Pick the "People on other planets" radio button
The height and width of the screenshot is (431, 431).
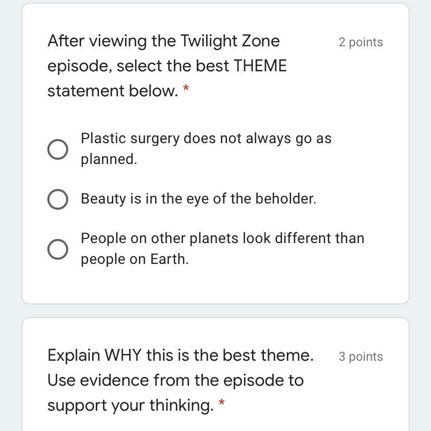58,249
